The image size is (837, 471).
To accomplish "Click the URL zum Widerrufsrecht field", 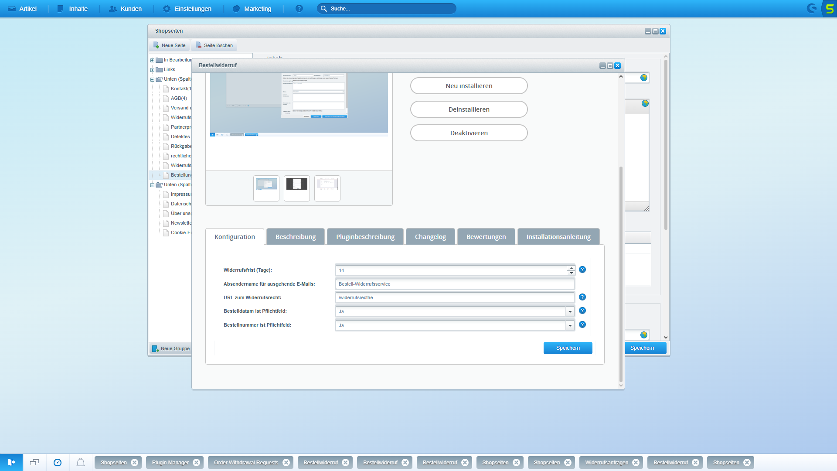I will point(455,297).
